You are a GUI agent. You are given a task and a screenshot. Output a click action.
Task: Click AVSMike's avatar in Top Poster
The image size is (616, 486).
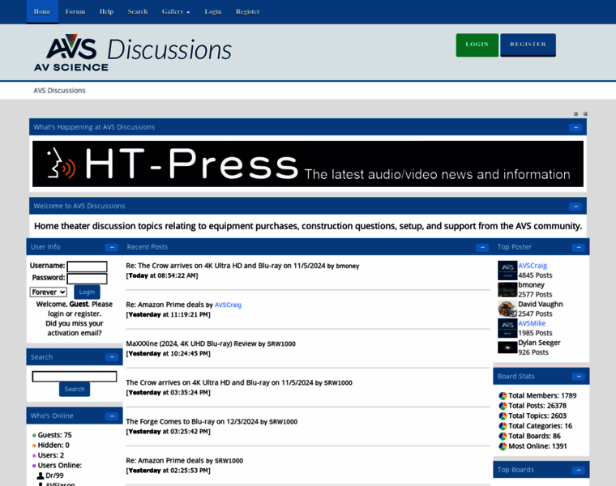(x=507, y=328)
